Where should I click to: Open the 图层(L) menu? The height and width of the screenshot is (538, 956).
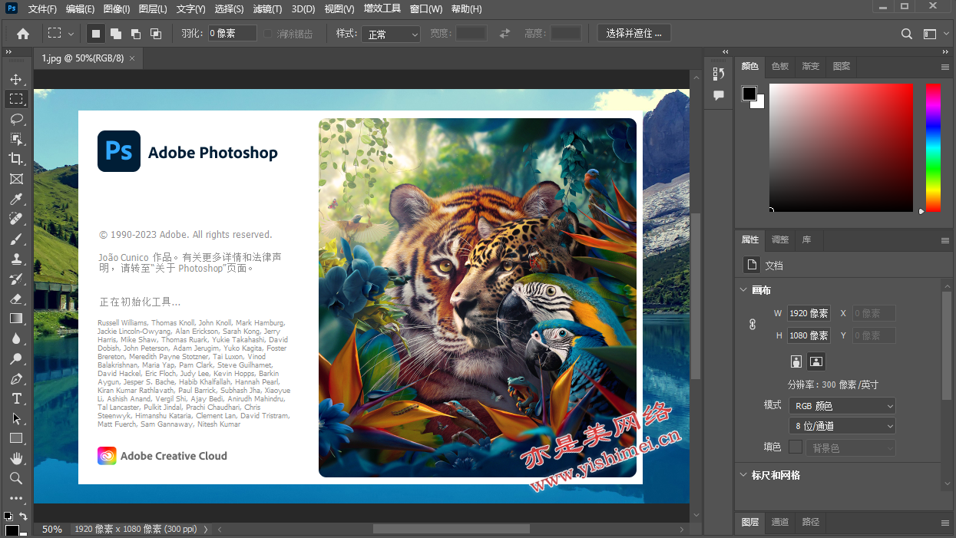pyautogui.click(x=153, y=9)
